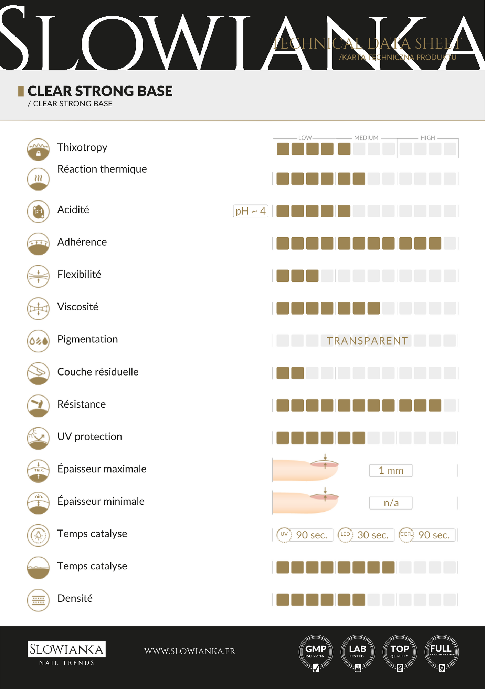Viewport: 485px width, 689px height.
Task: Open the www.slowianka.fr website link
Action: 190,651
